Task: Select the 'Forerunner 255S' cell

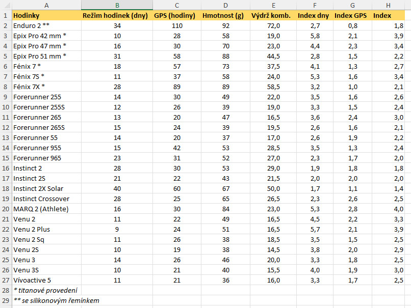Action: pos(46,107)
